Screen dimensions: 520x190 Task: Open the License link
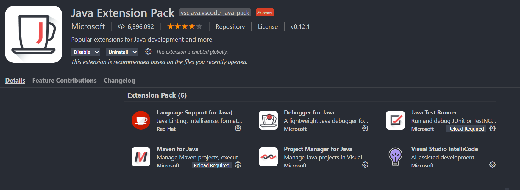[x=268, y=27]
